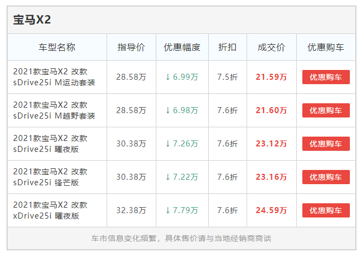Click the transaction price 24.59万

coord(271,210)
